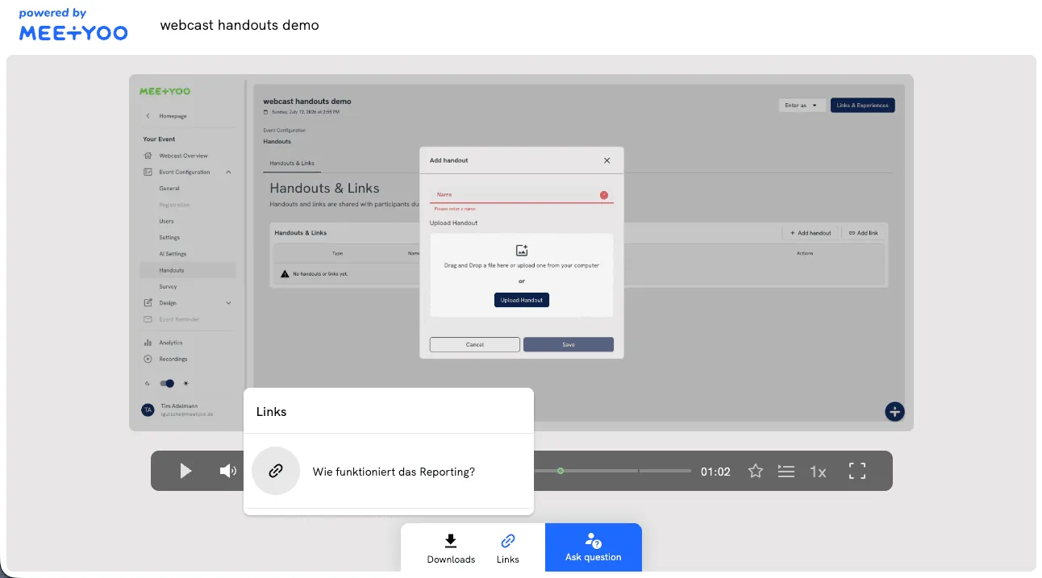Click the Name field in Add handout dialog
Image resolution: width=1042 pixels, height=578 pixels.
[522, 195]
